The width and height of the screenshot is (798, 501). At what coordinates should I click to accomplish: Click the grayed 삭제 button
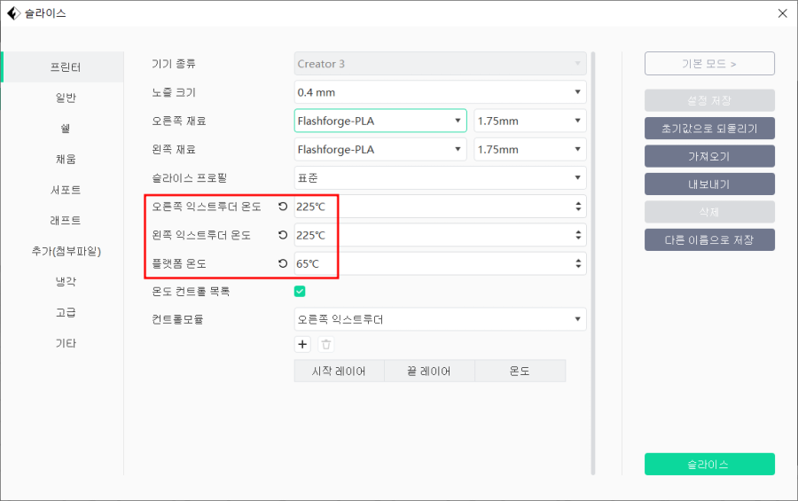709,212
